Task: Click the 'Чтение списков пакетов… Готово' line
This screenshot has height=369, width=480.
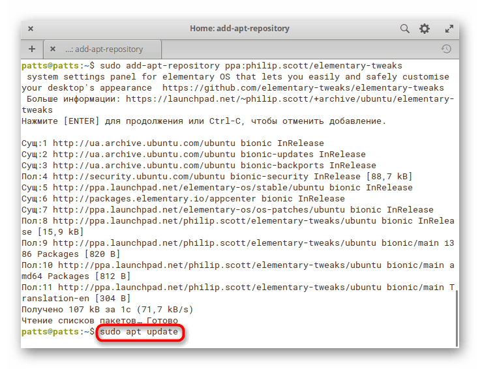Action: tap(100, 320)
